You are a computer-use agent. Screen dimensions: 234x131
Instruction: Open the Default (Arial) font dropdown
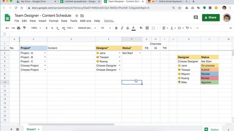click(87, 28)
